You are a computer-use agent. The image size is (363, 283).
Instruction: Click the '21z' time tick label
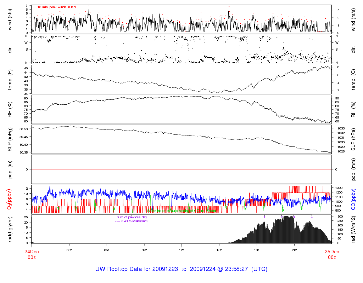[x=294, y=250]
